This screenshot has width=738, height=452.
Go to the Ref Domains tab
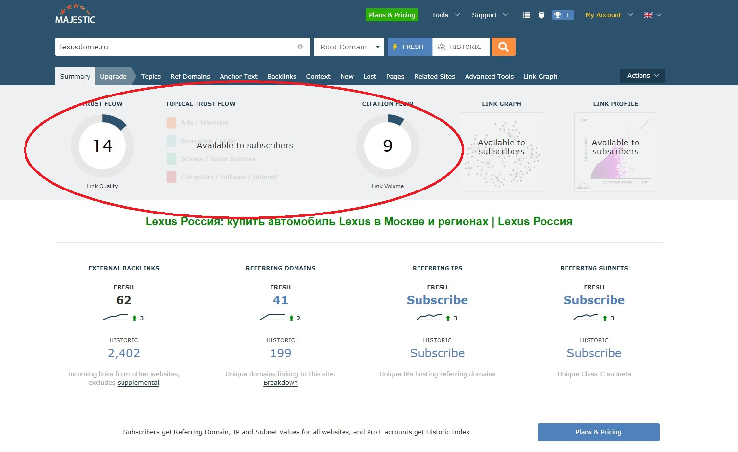point(190,76)
